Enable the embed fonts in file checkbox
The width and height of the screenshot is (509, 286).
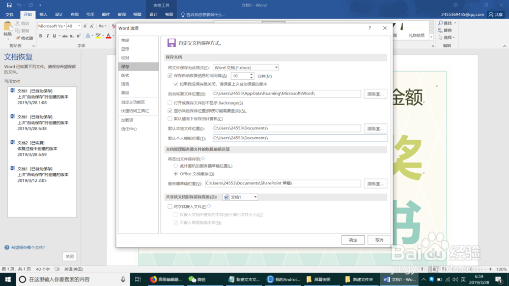[170, 206]
